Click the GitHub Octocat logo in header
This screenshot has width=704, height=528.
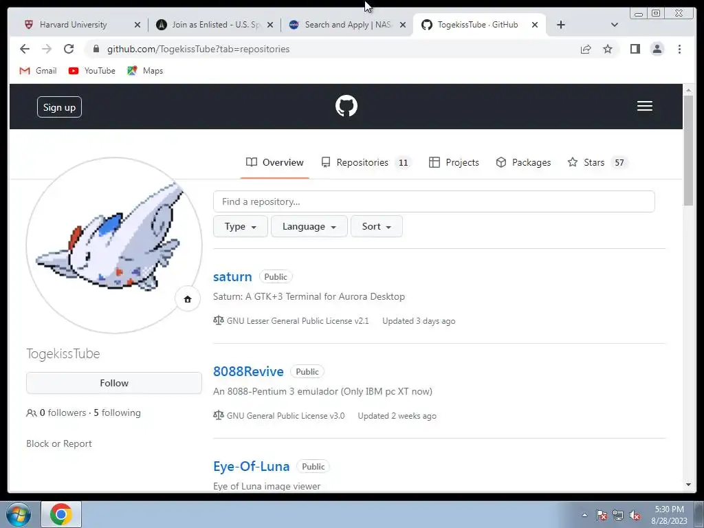coord(346,106)
